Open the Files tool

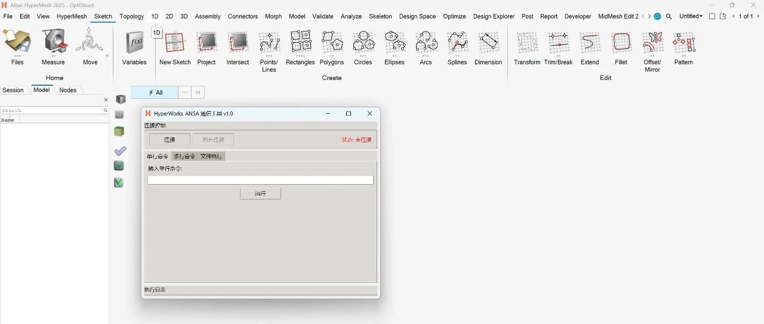pos(17,48)
